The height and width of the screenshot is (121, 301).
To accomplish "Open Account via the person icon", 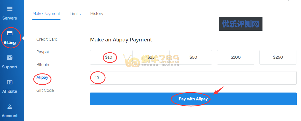I will [x=10, y=107].
